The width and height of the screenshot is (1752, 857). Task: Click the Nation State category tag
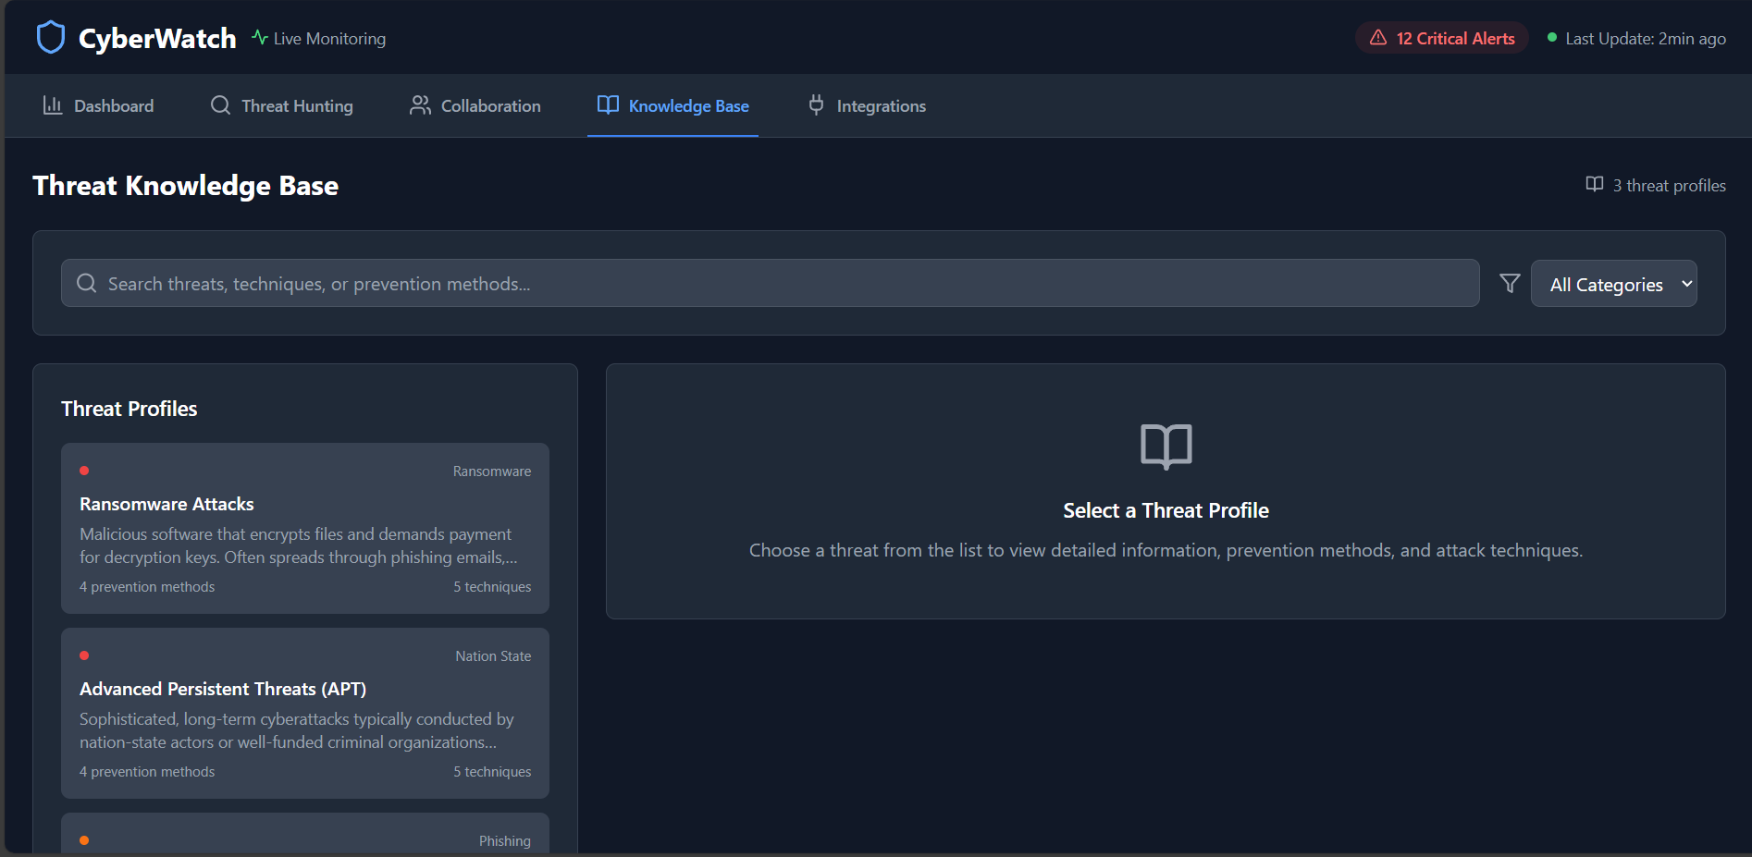point(493,656)
